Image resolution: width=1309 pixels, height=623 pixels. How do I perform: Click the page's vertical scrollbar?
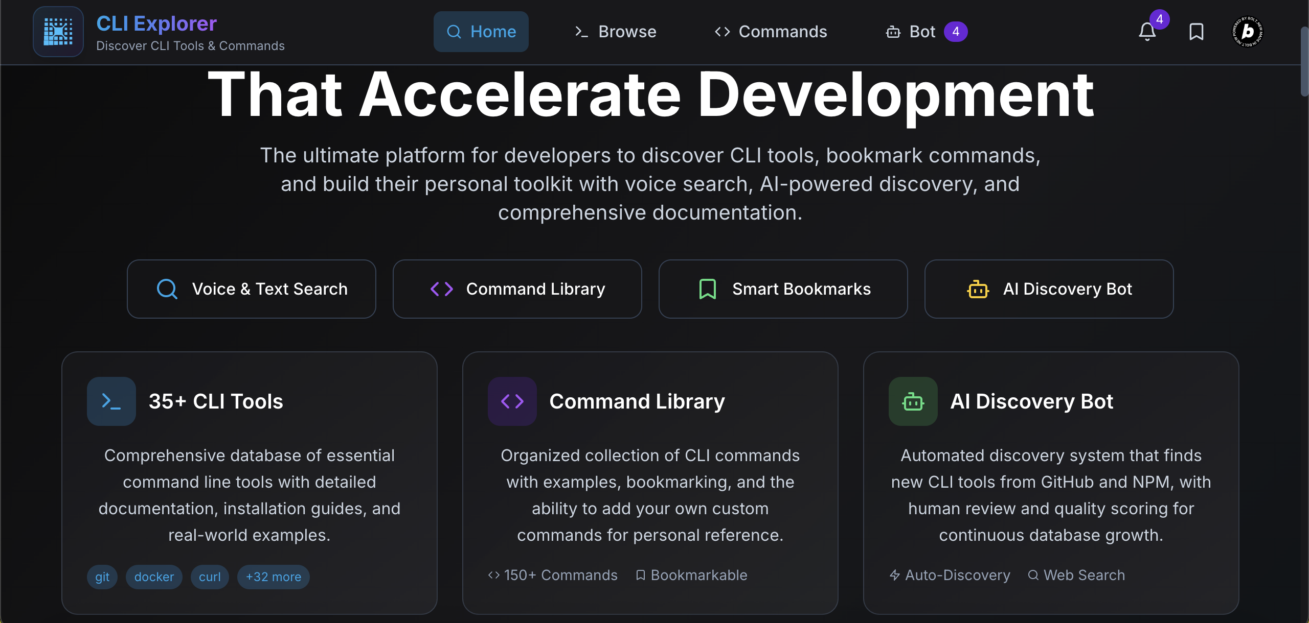coord(1304,61)
